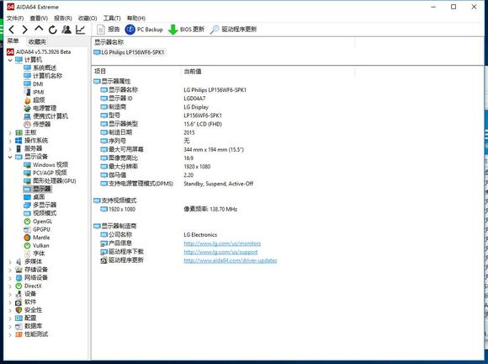The image size is (488, 364).
Task: Select the 安全性 security shield item
Action: coord(29,310)
